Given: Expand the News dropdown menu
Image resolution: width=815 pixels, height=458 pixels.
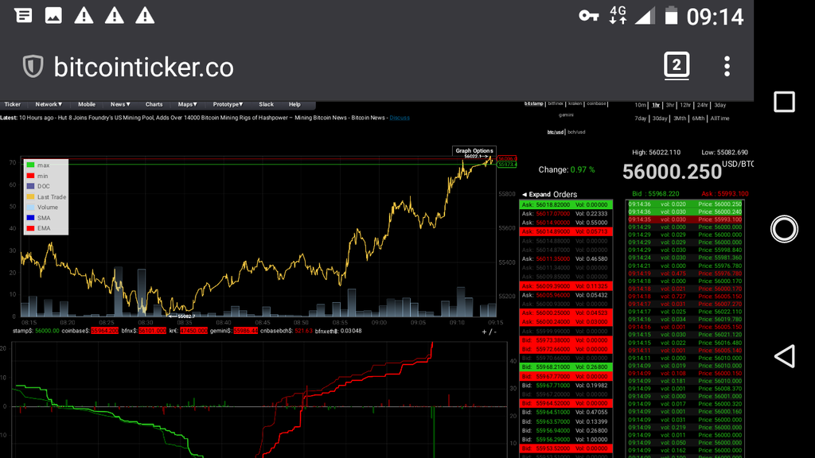Looking at the screenshot, I should pos(120,104).
